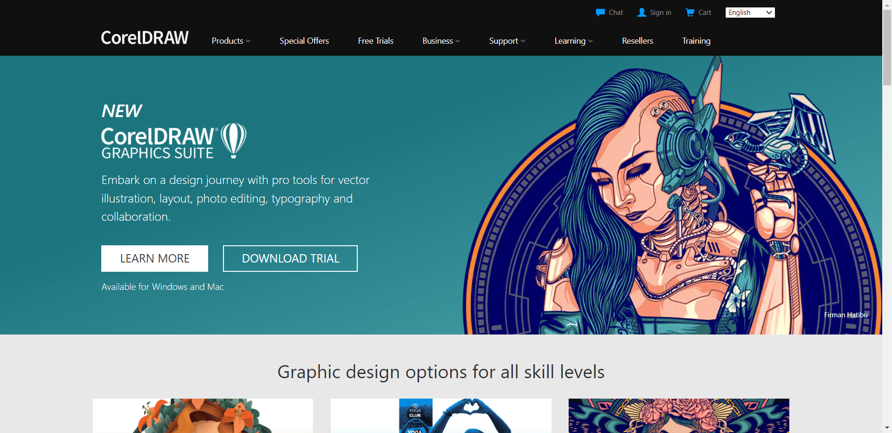Click the page vertical scrollbar thumb
The height and width of the screenshot is (433, 892).
pos(887,48)
